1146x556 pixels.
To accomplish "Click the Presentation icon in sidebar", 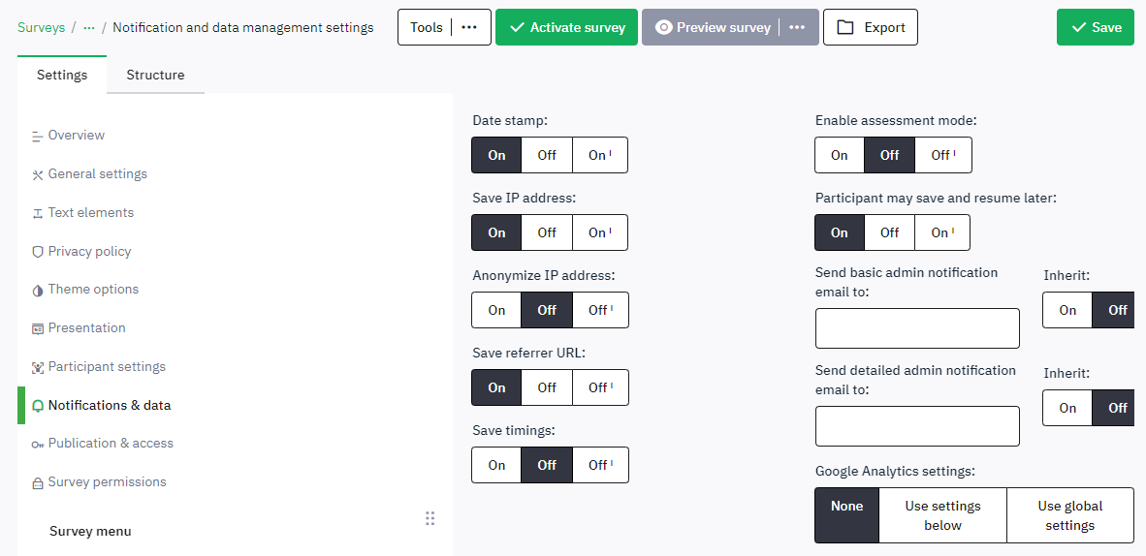I will click(38, 328).
